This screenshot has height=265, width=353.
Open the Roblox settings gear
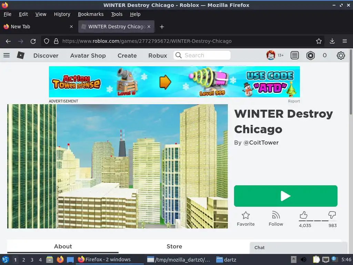point(341,56)
